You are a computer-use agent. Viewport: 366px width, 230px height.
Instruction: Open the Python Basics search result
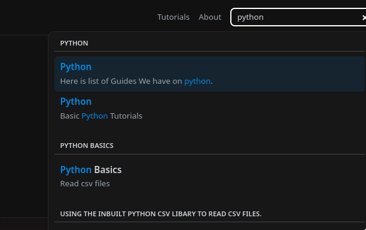click(x=209, y=177)
